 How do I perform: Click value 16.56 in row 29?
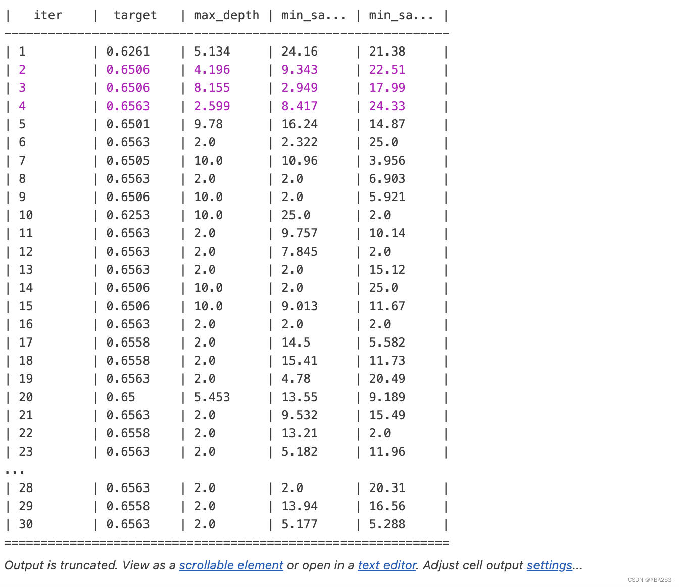387,506
